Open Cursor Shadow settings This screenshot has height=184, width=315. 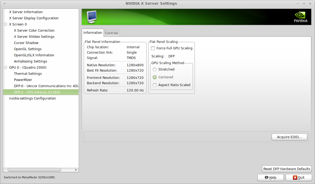tap(26, 43)
